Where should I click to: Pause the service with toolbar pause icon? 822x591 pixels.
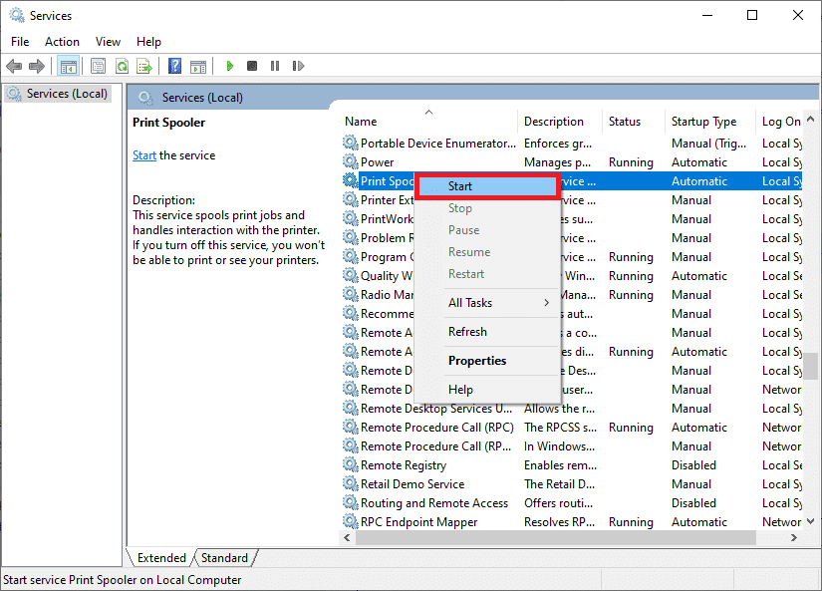tap(274, 66)
